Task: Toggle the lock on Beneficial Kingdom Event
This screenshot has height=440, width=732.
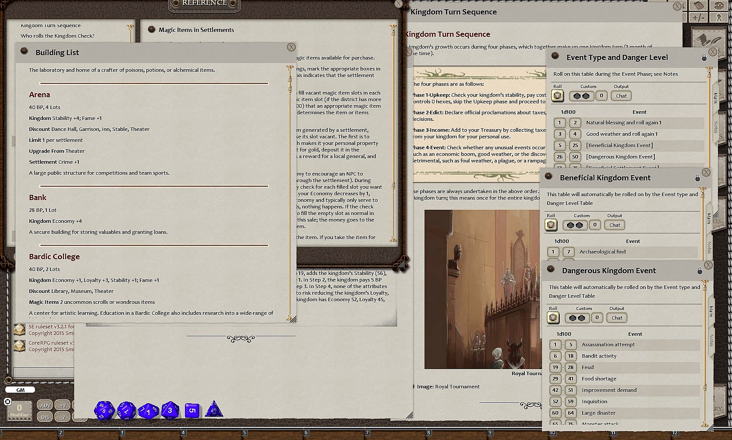Action: click(x=697, y=178)
